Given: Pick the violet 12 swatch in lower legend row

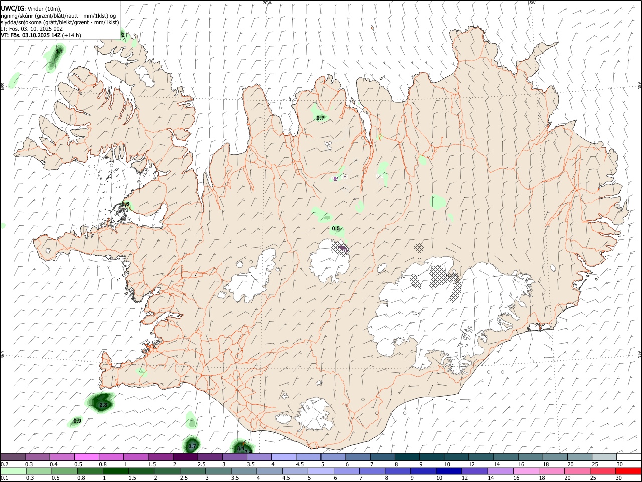Looking at the screenshot, I should coord(474,471).
